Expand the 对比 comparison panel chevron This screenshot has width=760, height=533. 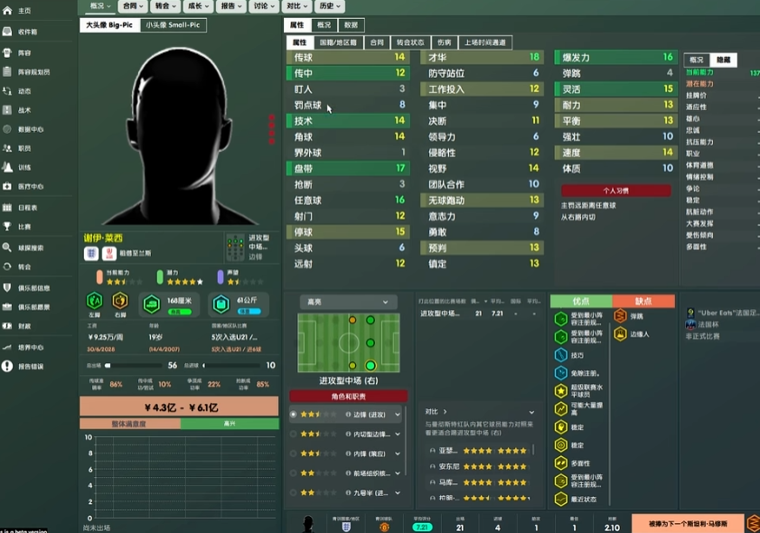click(x=446, y=411)
